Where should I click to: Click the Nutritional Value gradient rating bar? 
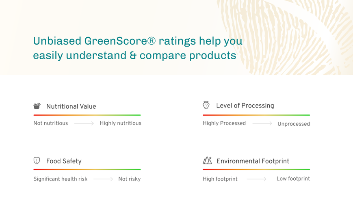pyautogui.click(x=87, y=115)
